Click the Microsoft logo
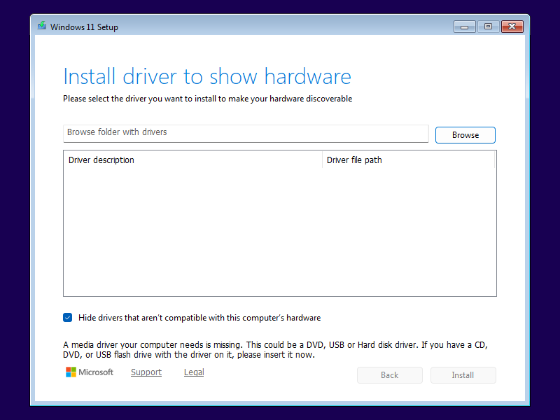Image resolution: width=560 pixels, height=420 pixels. pyautogui.click(x=90, y=372)
